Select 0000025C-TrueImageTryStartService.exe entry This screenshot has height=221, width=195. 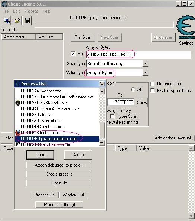57,97
